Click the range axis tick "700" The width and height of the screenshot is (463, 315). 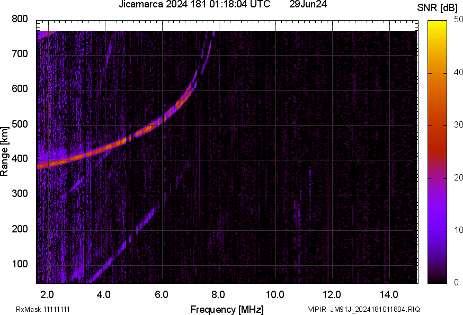tap(20, 54)
